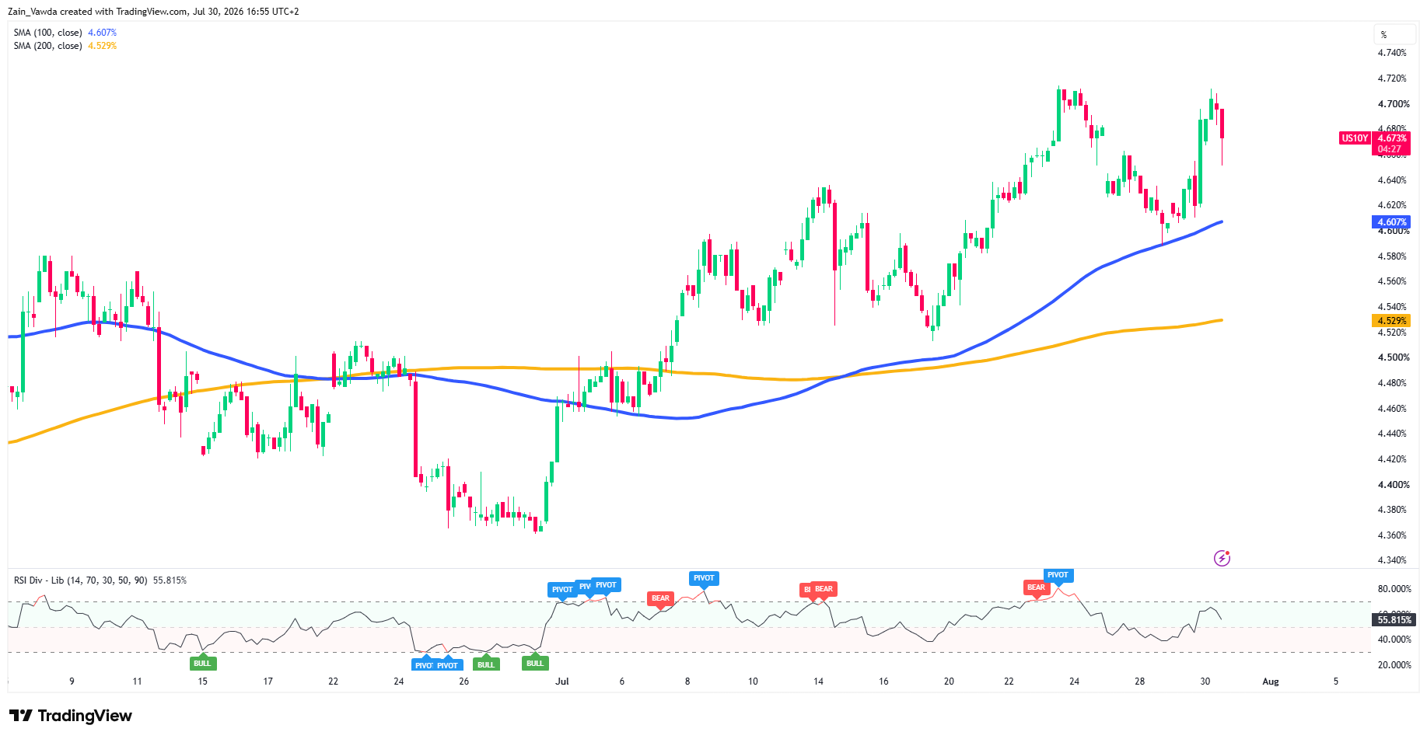Click the BULL marker below the RSI near date 15
This screenshot has width=1427, height=739.
tap(202, 664)
